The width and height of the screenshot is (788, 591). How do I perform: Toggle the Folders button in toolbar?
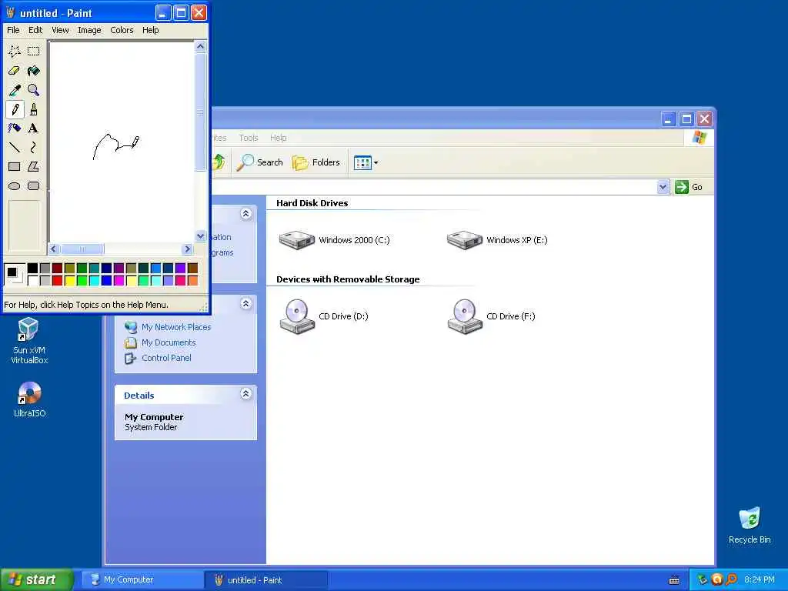coord(316,162)
